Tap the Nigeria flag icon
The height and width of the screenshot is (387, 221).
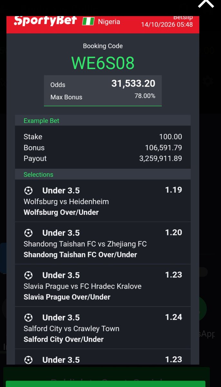(88, 22)
